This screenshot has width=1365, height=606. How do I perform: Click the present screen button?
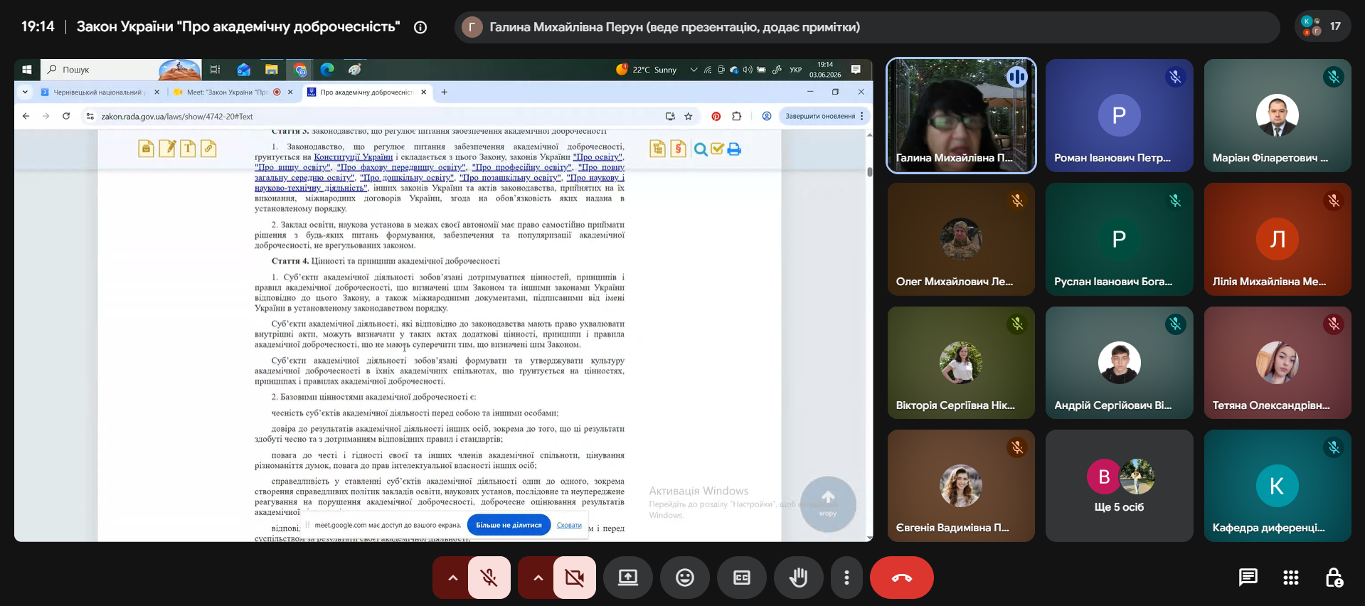pyautogui.click(x=628, y=578)
